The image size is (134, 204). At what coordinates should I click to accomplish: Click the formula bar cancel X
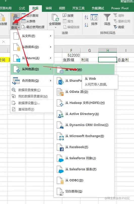point(4,42)
